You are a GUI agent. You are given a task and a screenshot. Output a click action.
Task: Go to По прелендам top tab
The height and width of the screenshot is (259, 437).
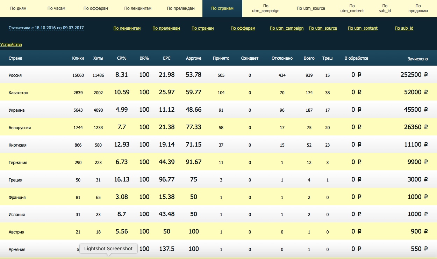click(181, 8)
